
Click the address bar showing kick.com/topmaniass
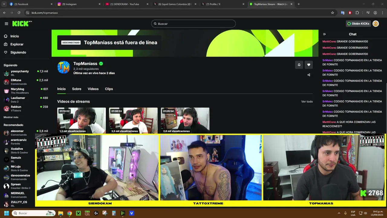(178, 13)
